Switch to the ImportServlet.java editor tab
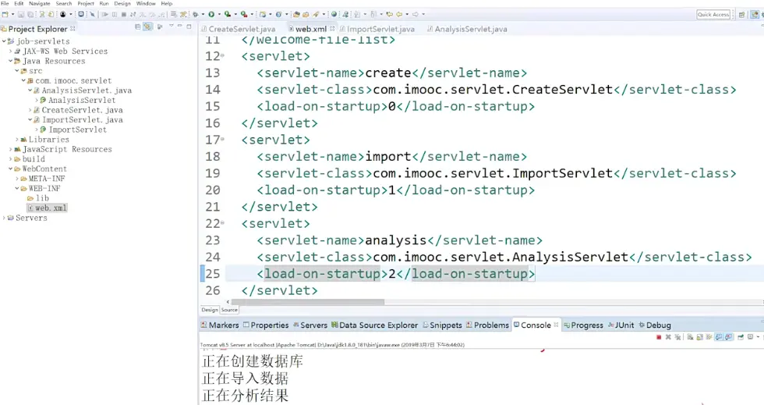 coord(379,29)
